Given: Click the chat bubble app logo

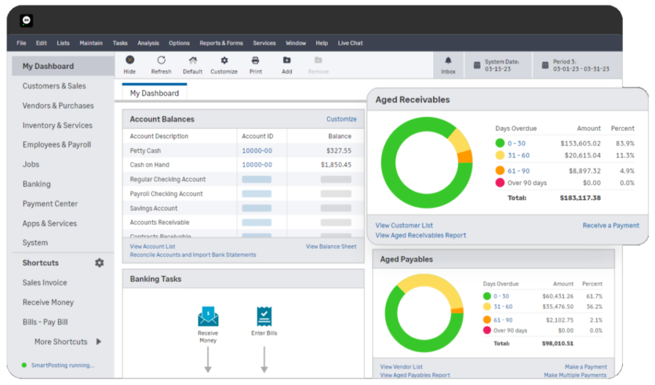Looking at the screenshot, I should pos(26,20).
